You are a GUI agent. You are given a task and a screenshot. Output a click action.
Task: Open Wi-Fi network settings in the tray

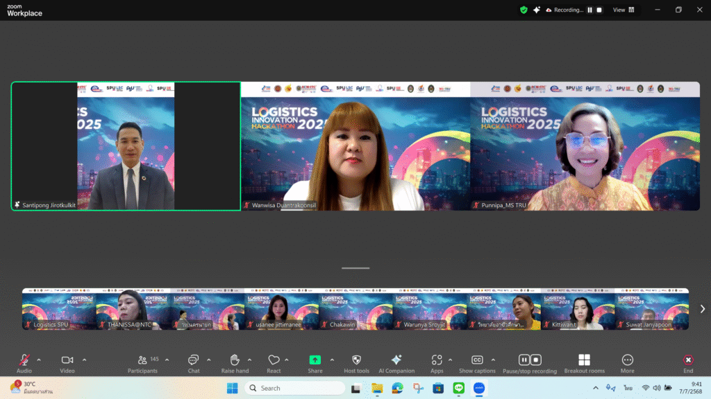point(646,388)
